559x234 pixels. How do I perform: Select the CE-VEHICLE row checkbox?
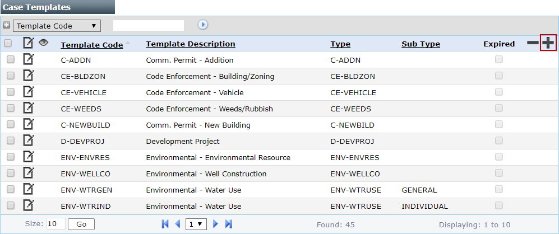pos(11,92)
